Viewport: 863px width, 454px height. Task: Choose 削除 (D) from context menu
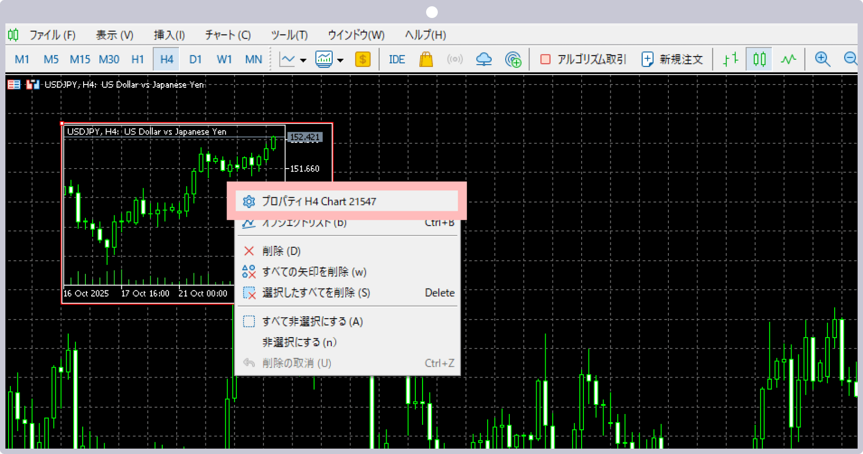pyautogui.click(x=281, y=251)
